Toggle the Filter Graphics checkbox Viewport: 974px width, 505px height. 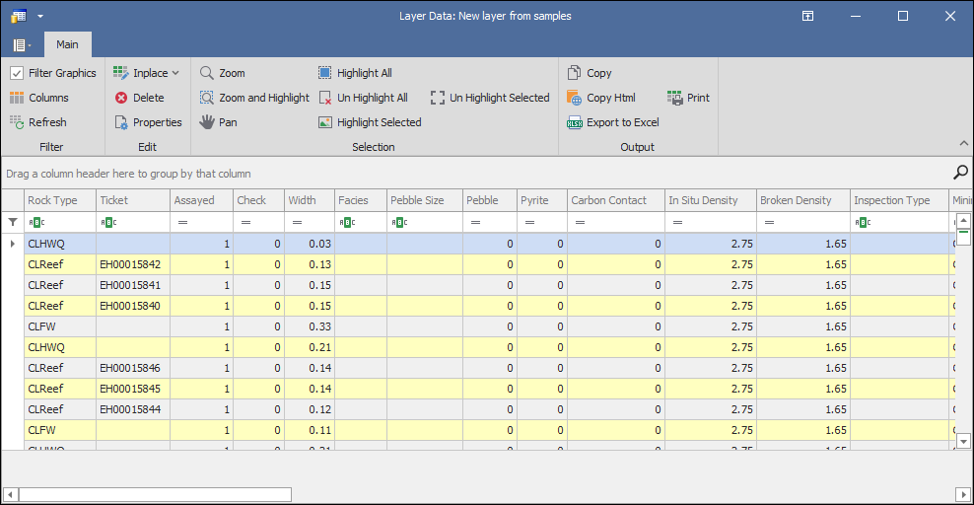coord(17,73)
